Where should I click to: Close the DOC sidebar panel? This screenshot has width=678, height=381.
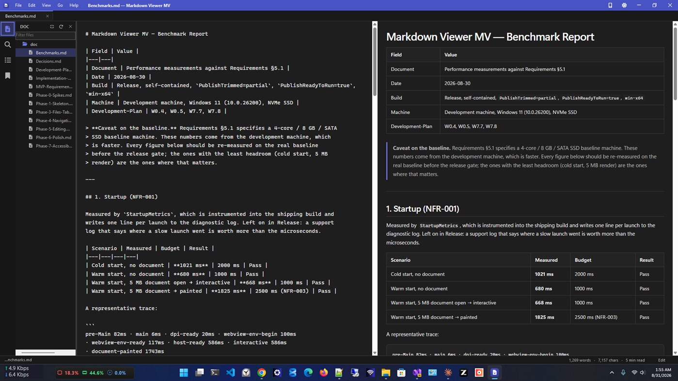click(70, 27)
